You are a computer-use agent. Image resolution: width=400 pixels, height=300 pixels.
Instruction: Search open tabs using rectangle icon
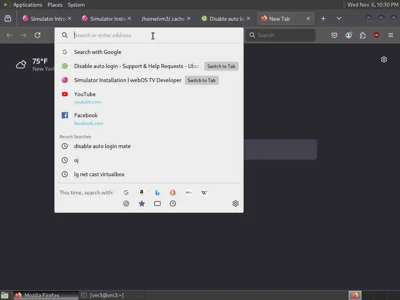point(157,204)
